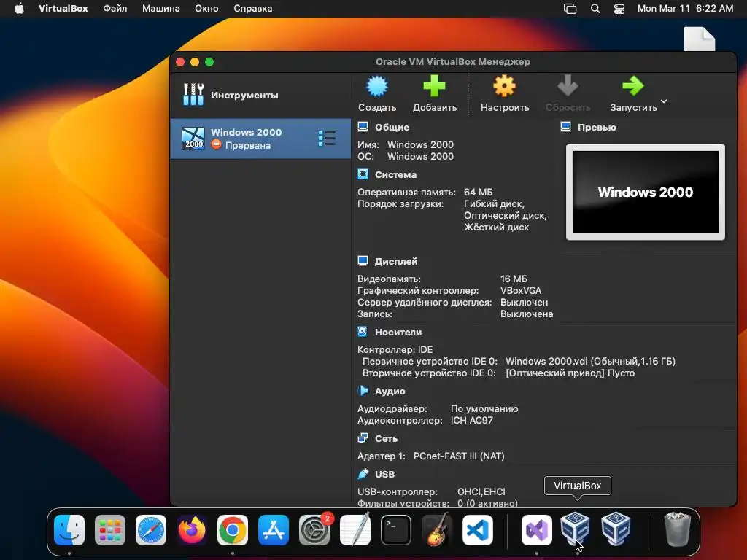Open Настроить (Settings) gear icon

pos(504,86)
